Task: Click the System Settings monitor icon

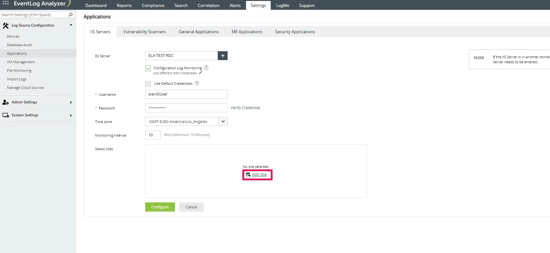Action: [6, 115]
